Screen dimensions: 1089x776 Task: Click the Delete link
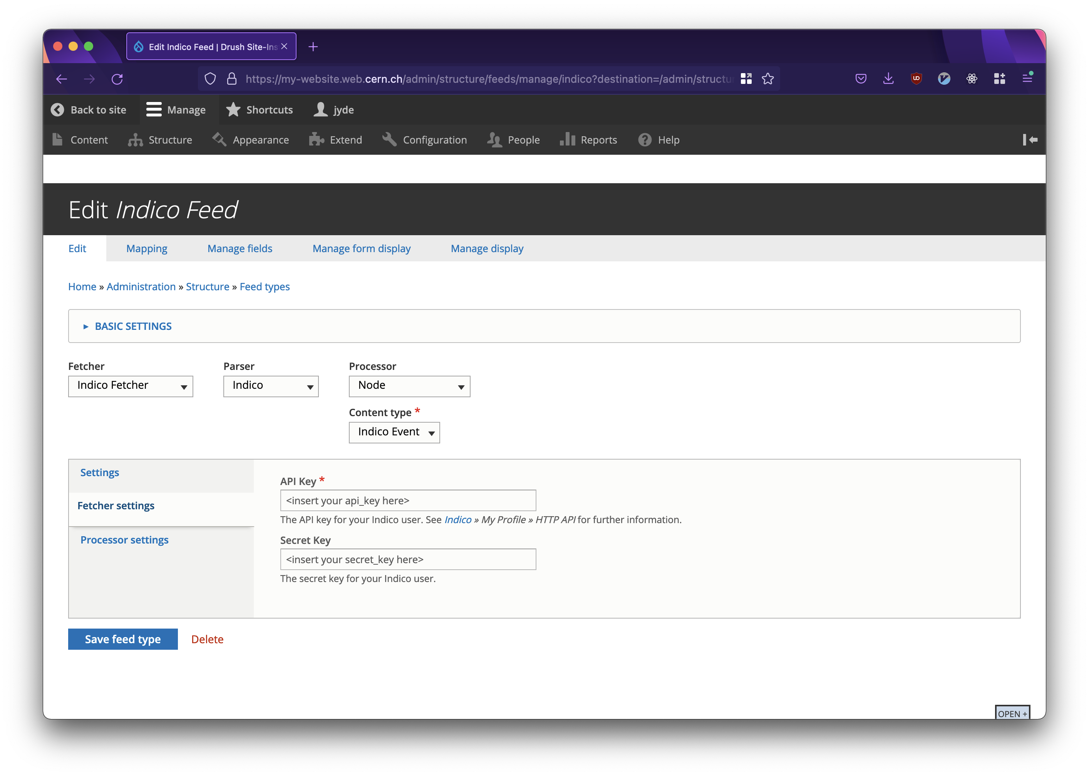tap(208, 639)
